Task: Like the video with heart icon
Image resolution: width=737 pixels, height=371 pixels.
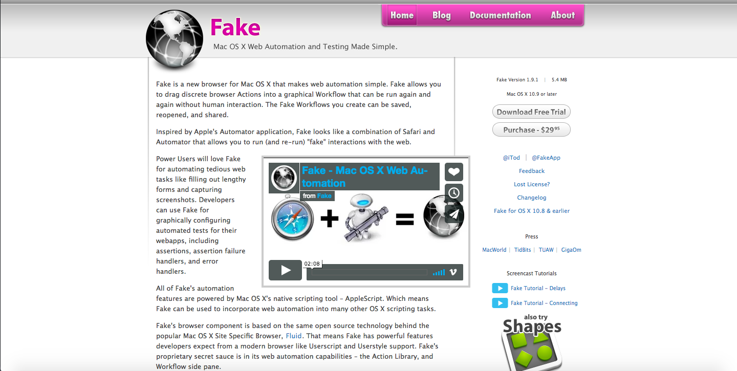Action: pos(454,172)
